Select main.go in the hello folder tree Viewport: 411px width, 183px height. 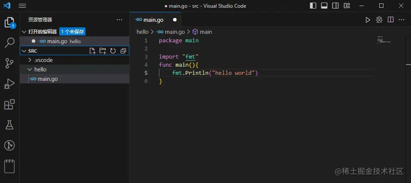75,79
